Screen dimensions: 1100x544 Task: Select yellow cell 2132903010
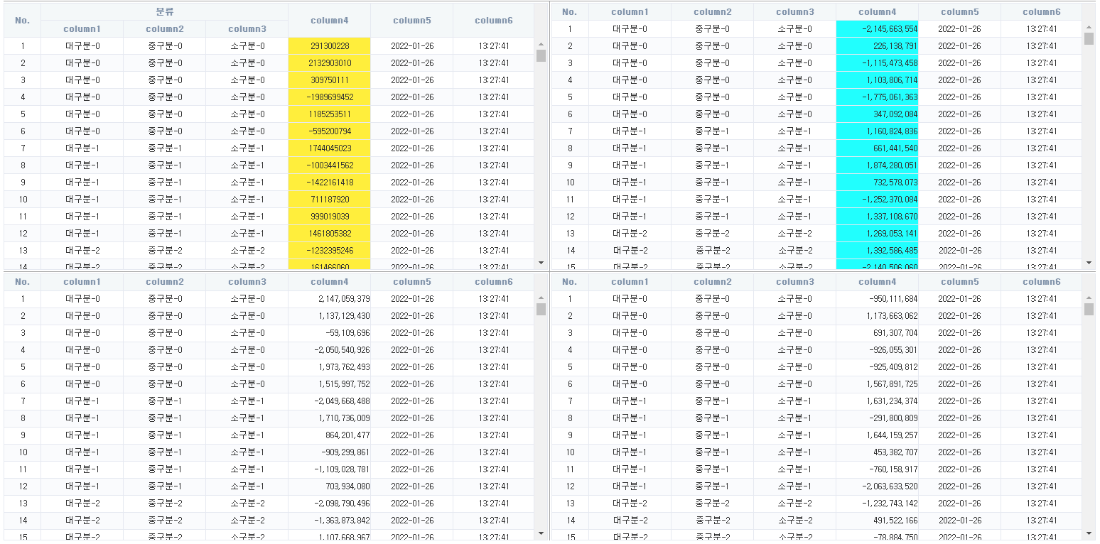tap(330, 63)
